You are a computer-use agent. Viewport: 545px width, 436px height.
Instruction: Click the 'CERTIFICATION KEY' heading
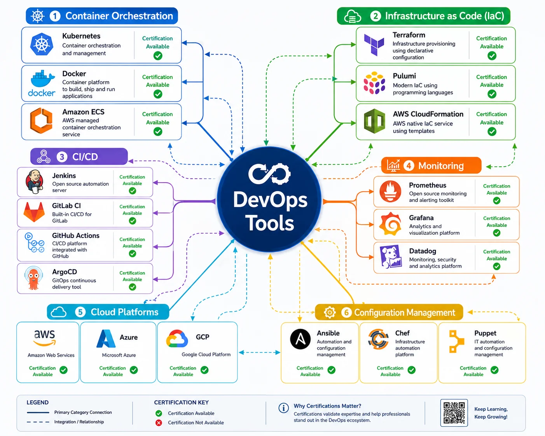pos(182,403)
